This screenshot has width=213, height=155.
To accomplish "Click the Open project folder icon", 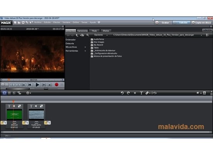I will coord(19,22).
